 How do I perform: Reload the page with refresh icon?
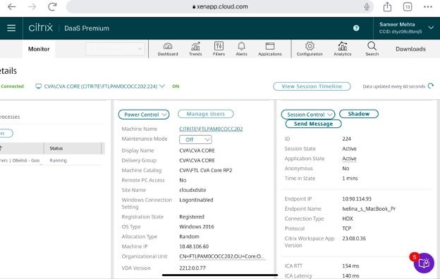coord(52,7)
